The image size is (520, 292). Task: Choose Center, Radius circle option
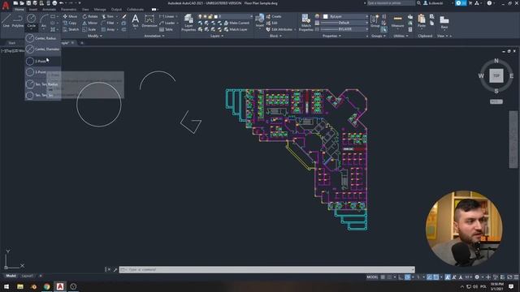pos(43,38)
